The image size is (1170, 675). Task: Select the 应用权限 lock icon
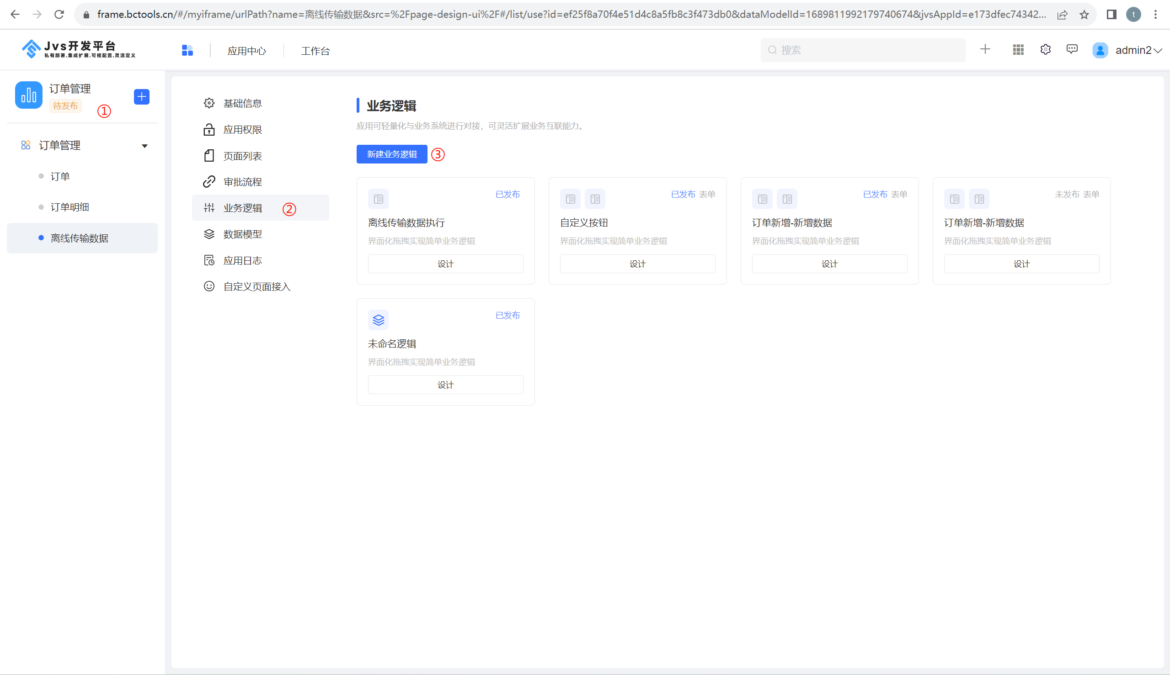click(x=209, y=129)
